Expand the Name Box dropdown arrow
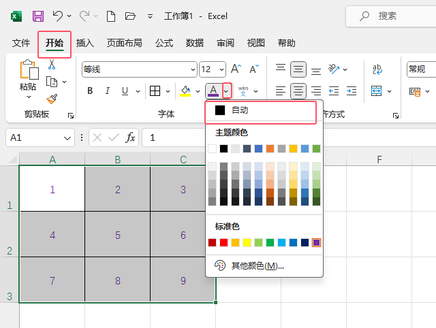This screenshot has width=436, height=328. 67,137
